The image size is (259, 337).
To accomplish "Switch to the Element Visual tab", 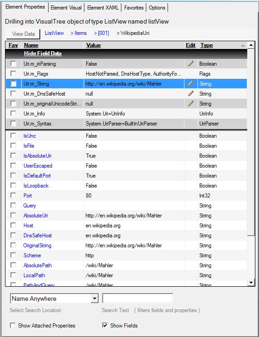I will pos(66,8).
